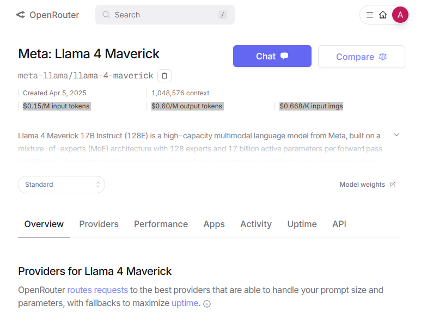Image resolution: width=421 pixels, height=312 pixels.
Task: Click the uptime info circle icon
Action: (207, 304)
